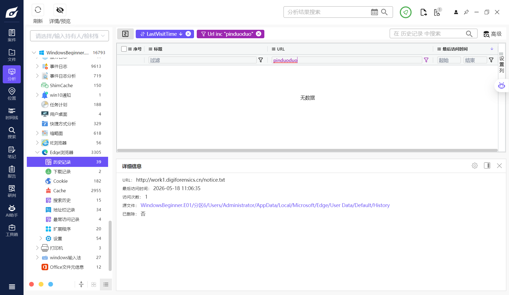Expand the win10通知 tree node

[x=37, y=95]
